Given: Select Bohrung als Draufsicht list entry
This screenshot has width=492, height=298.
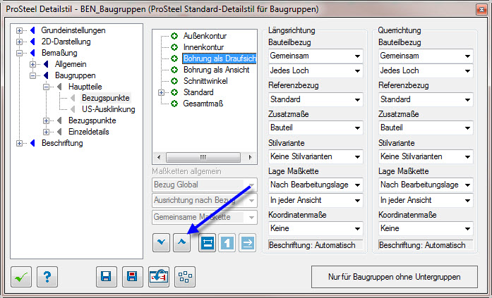Looking at the screenshot, I should click(x=220, y=58).
